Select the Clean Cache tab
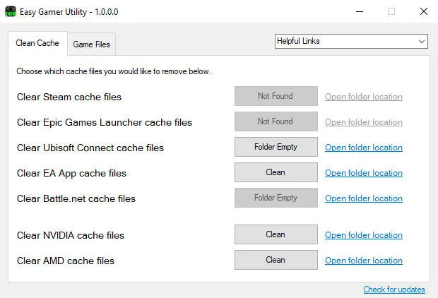The height and width of the screenshot is (298, 438). tap(37, 43)
